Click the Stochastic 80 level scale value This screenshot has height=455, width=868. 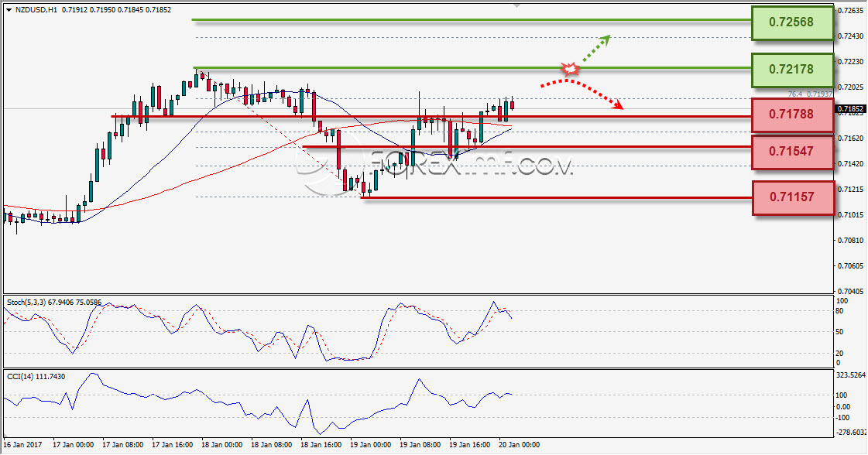839,311
